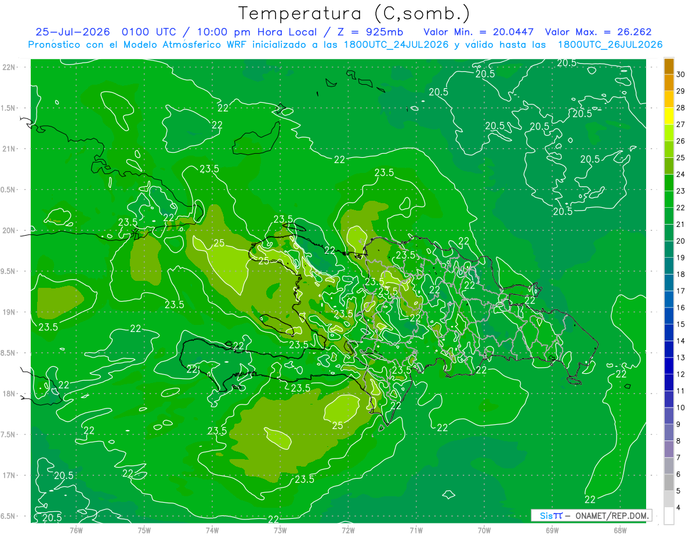Click the colorbar label '27'
This screenshot has width=696, height=538.
(680, 124)
